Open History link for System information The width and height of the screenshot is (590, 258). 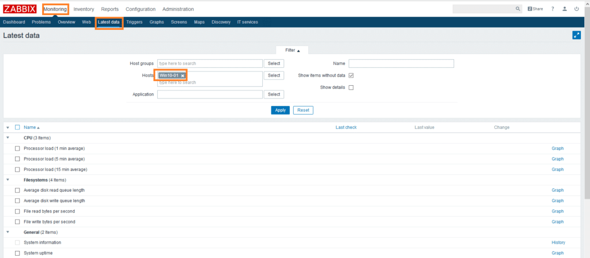pyautogui.click(x=558, y=242)
